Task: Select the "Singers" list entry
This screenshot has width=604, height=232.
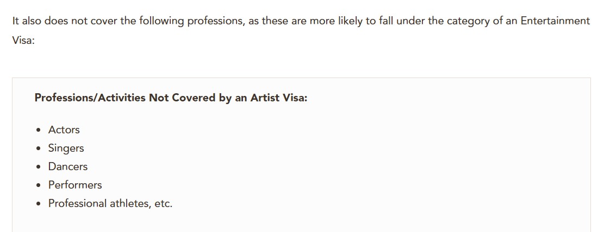Action: pyautogui.click(x=66, y=149)
